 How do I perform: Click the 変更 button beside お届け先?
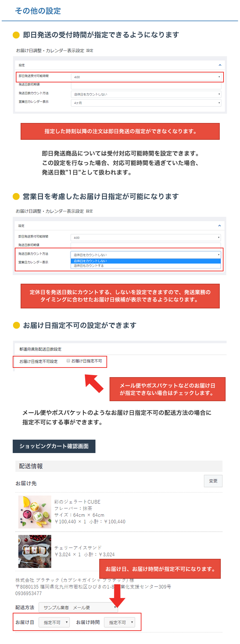point(213,481)
